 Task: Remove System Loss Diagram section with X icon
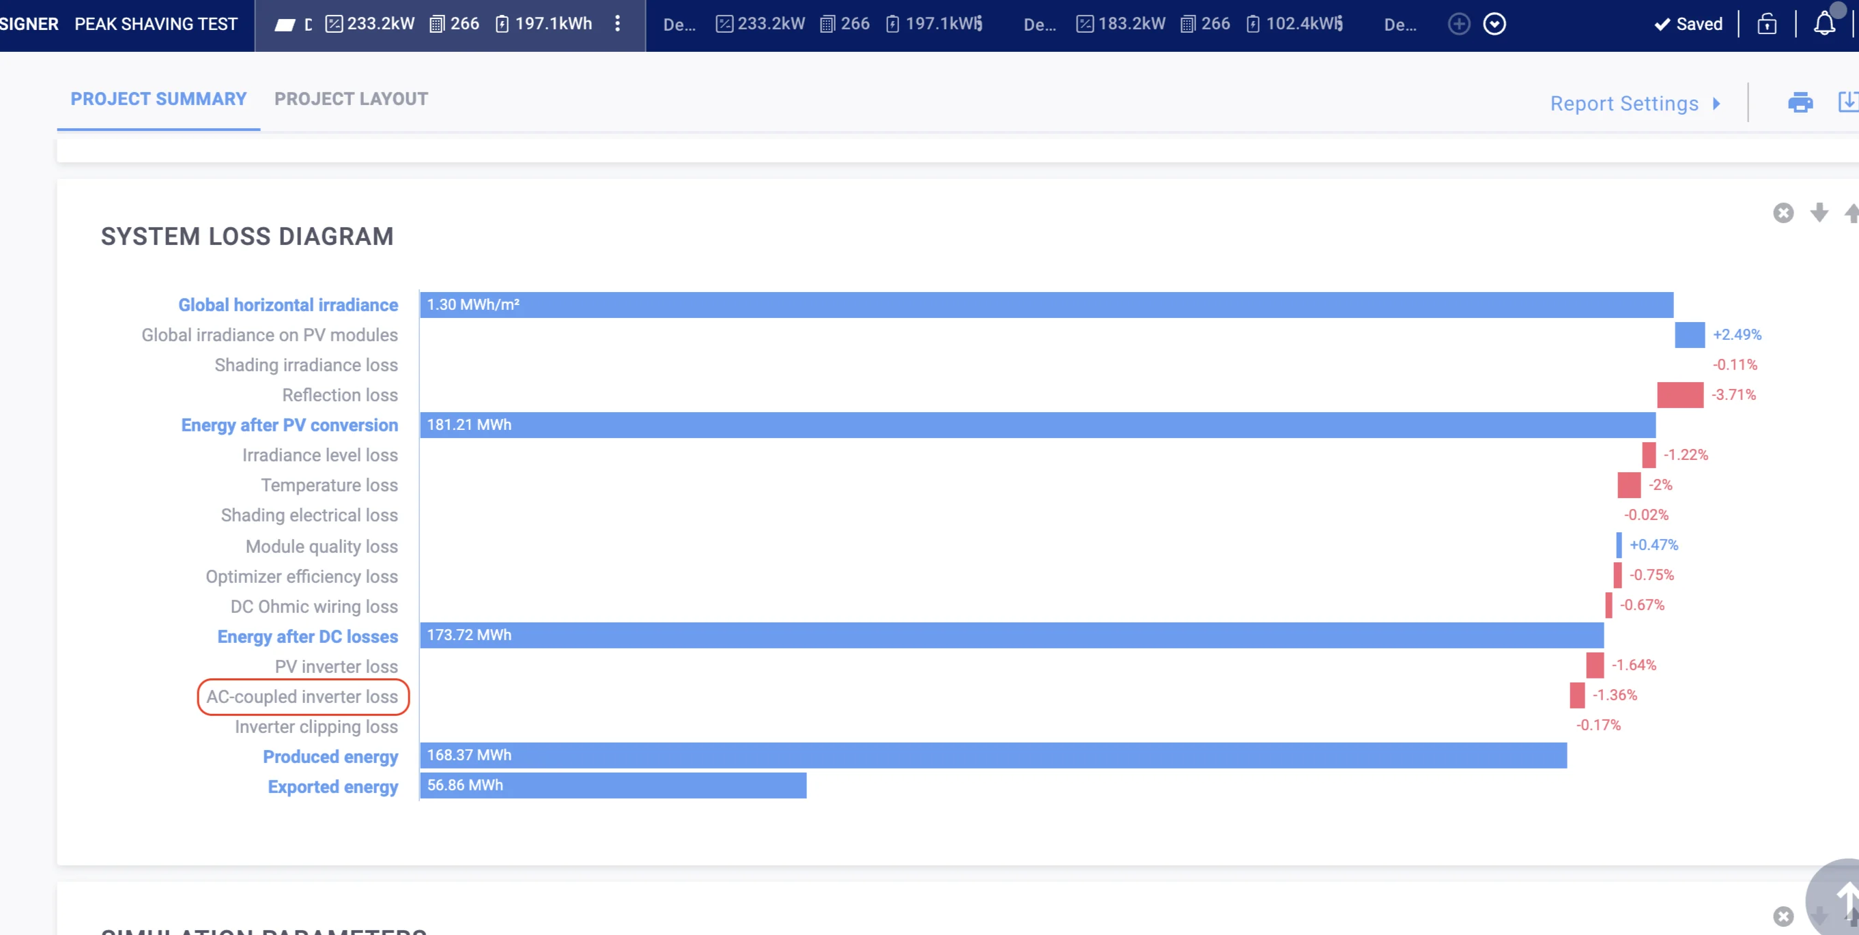pos(1783,213)
